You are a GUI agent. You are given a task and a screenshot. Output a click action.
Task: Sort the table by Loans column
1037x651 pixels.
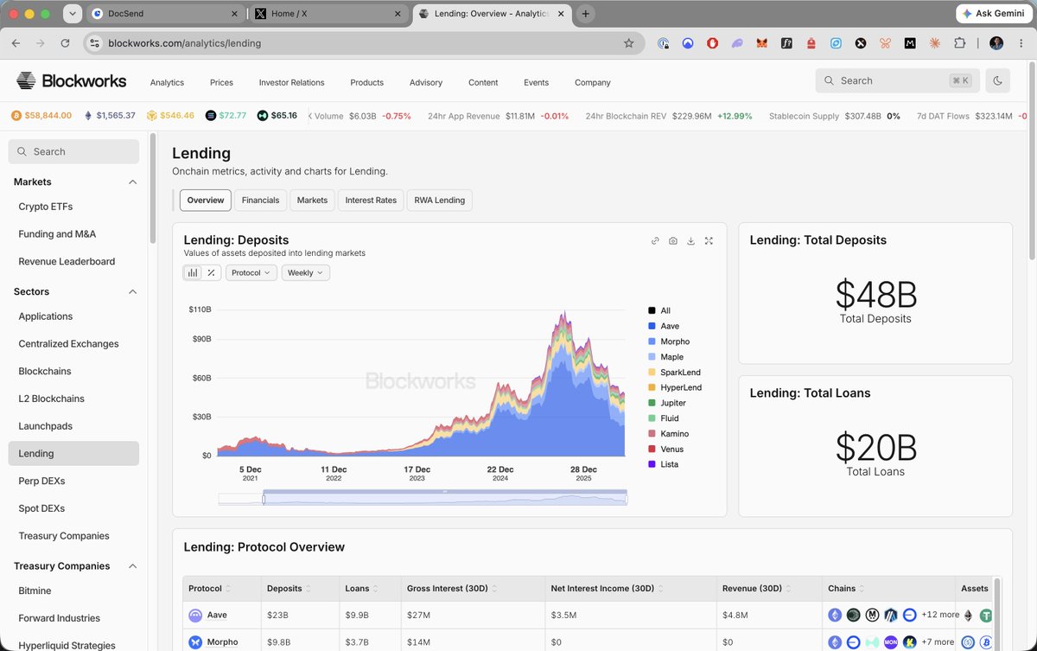click(361, 588)
